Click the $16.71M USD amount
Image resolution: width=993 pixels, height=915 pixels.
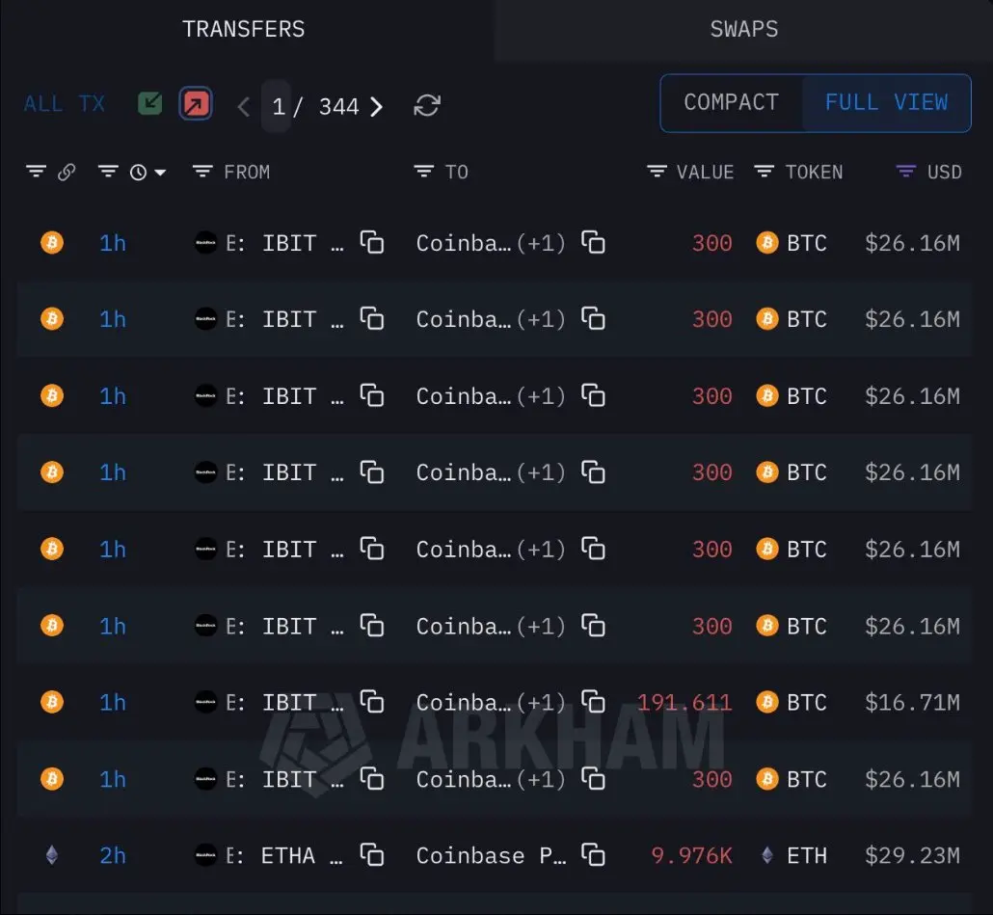coord(913,703)
